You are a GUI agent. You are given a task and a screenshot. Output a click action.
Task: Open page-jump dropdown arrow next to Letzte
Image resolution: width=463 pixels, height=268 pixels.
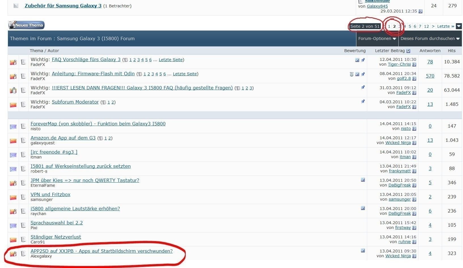459,26
